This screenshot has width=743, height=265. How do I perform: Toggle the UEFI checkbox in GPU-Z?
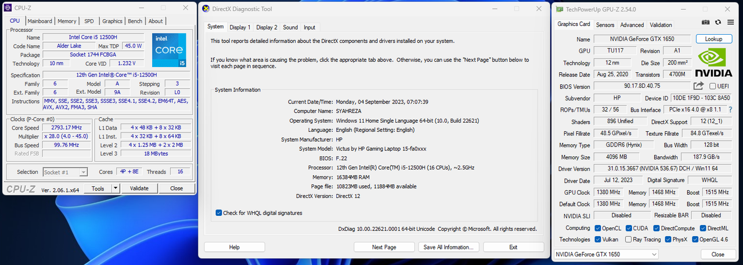tap(713, 86)
